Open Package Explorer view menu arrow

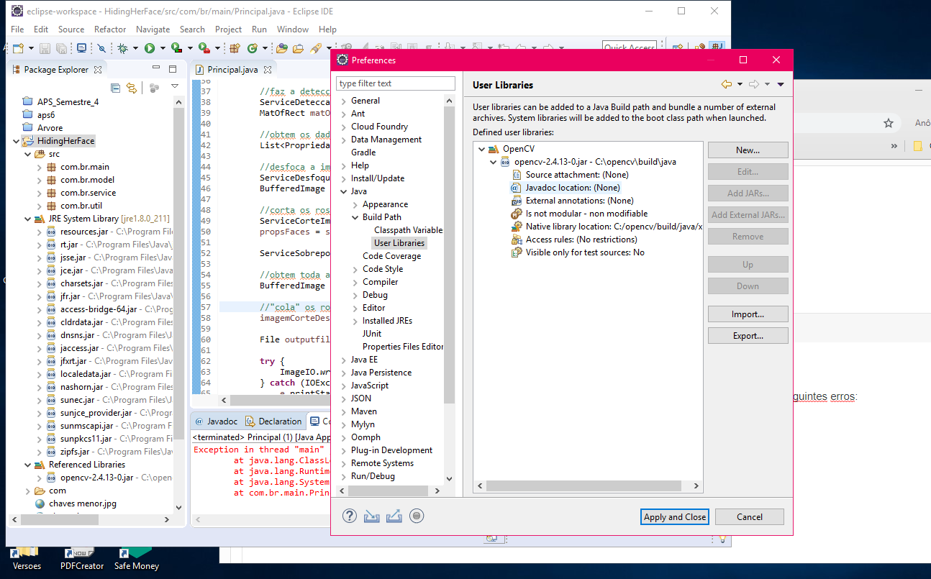coord(175,87)
